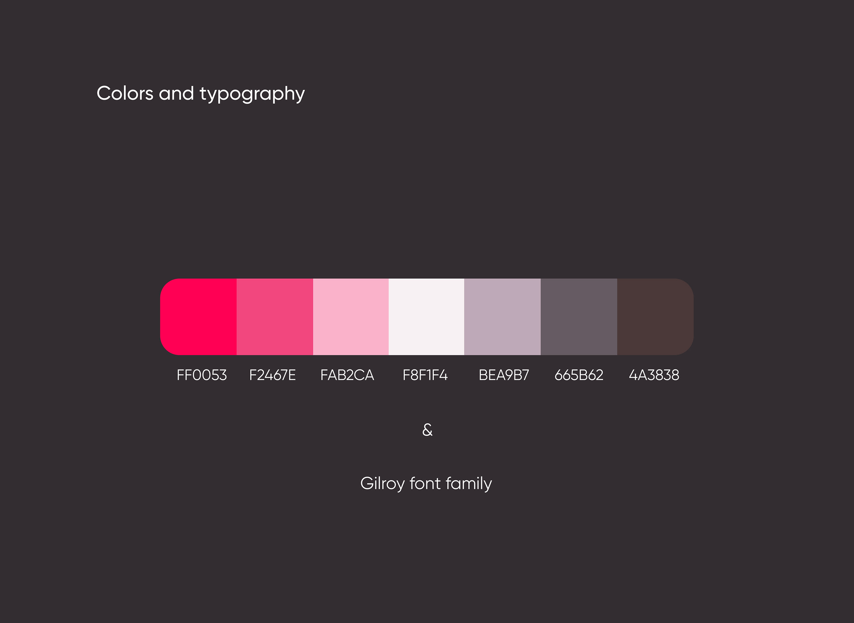Click the word "Colors" in the heading
The width and height of the screenshot is (854, 623).
[x=125, y=93]
